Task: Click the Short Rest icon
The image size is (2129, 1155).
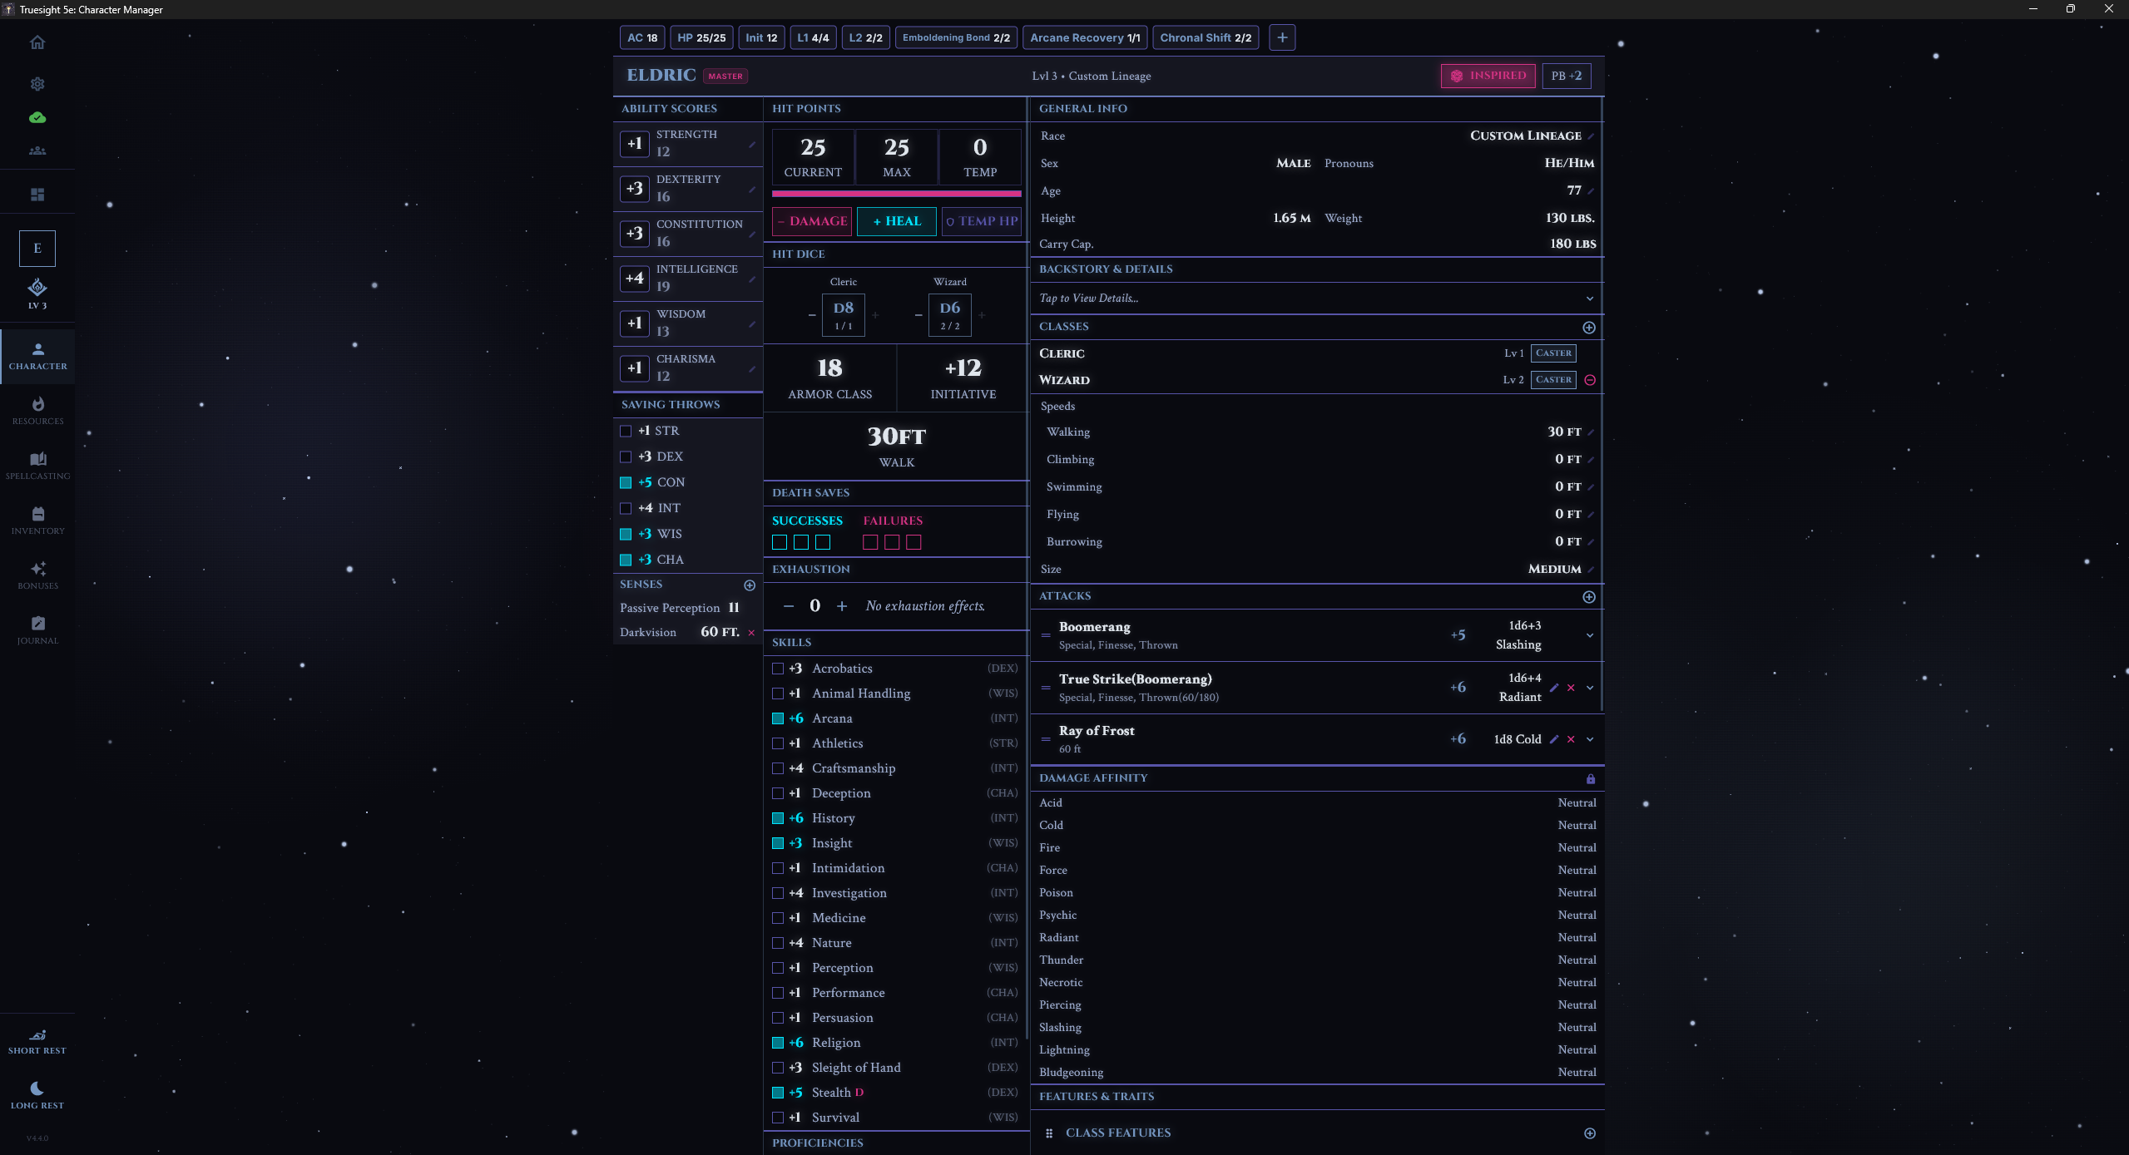Action: point(37,1035)
